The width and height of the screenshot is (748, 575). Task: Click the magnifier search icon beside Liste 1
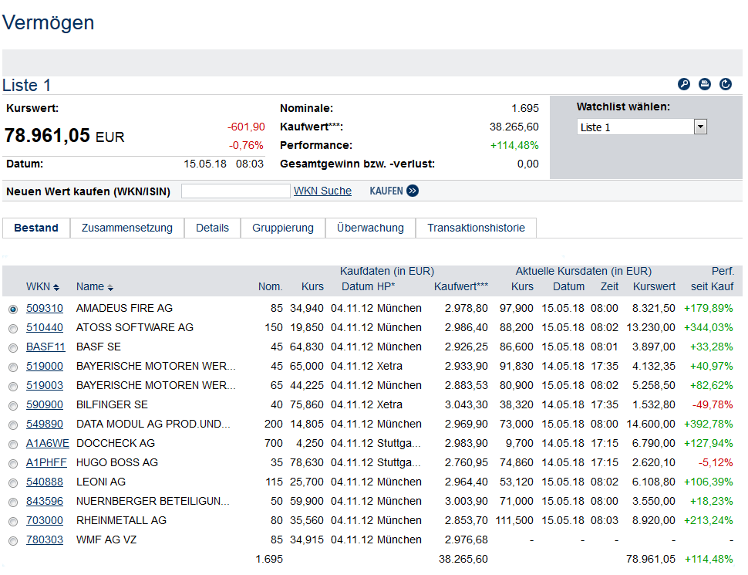click(683, 85)
